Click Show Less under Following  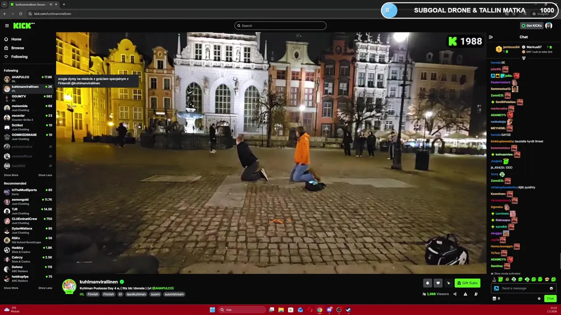coord(45,175)
